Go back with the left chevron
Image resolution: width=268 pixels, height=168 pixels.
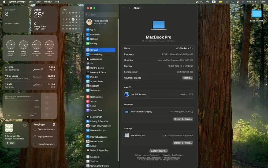coord(124,8)
